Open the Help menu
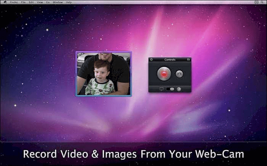This screenshot has width=267, height=166. (x=69, y=2)
